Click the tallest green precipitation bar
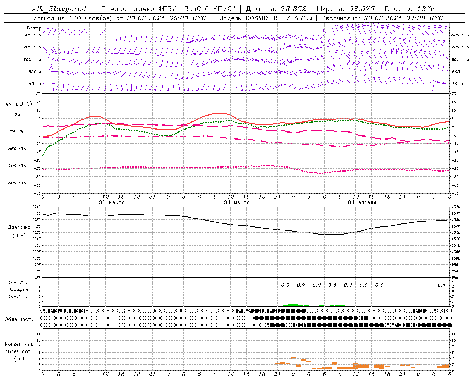This screenshot has width=471, height=377. point(291,305)
